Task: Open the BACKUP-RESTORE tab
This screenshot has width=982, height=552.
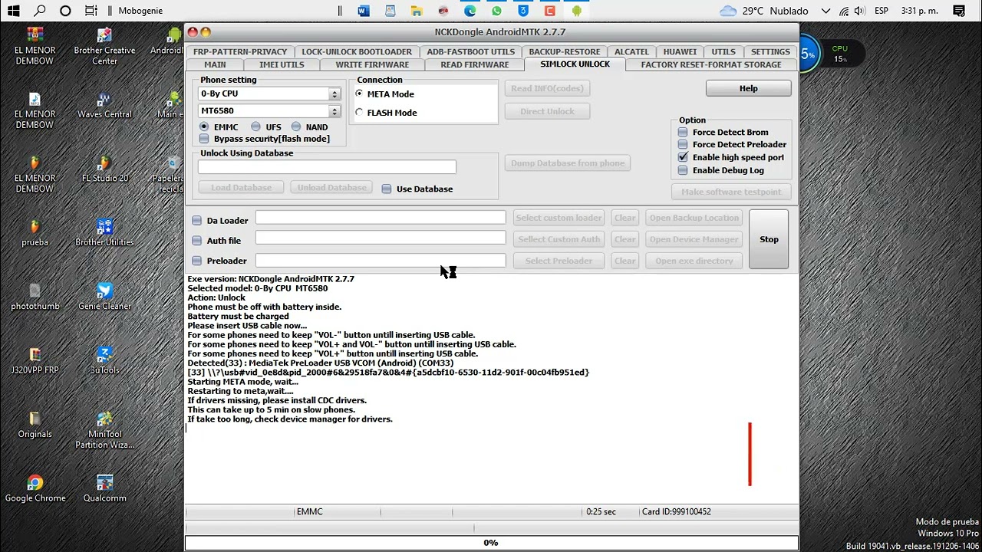Action: (565, 51)
